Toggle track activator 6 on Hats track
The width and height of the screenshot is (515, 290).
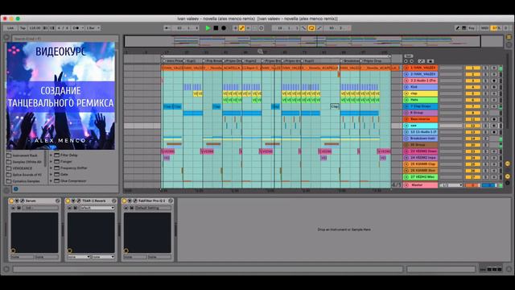[x=472, y=100]
